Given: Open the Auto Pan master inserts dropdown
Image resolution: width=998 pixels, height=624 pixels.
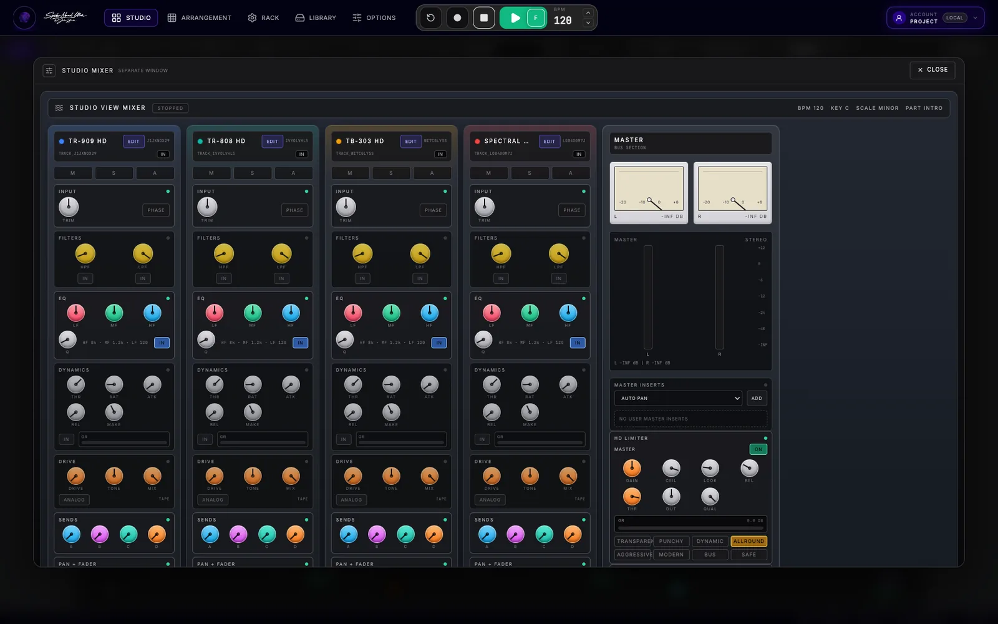Looking at the screenshot, I should [678, 398].
